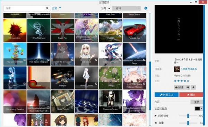Viewport: 208px width, 127px height.
Task: Select the Miku water wallpaper
Action: (15, 78)
